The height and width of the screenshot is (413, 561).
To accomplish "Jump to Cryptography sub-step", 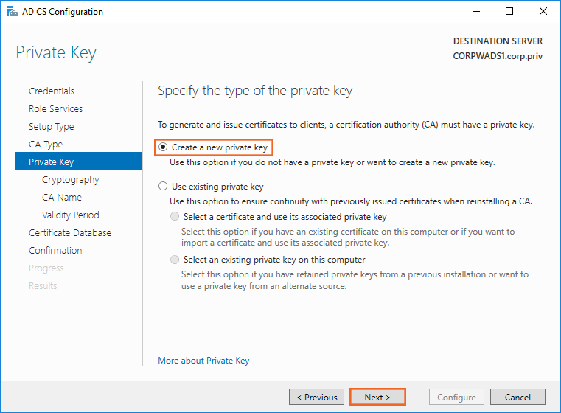I will coord(71,179).
